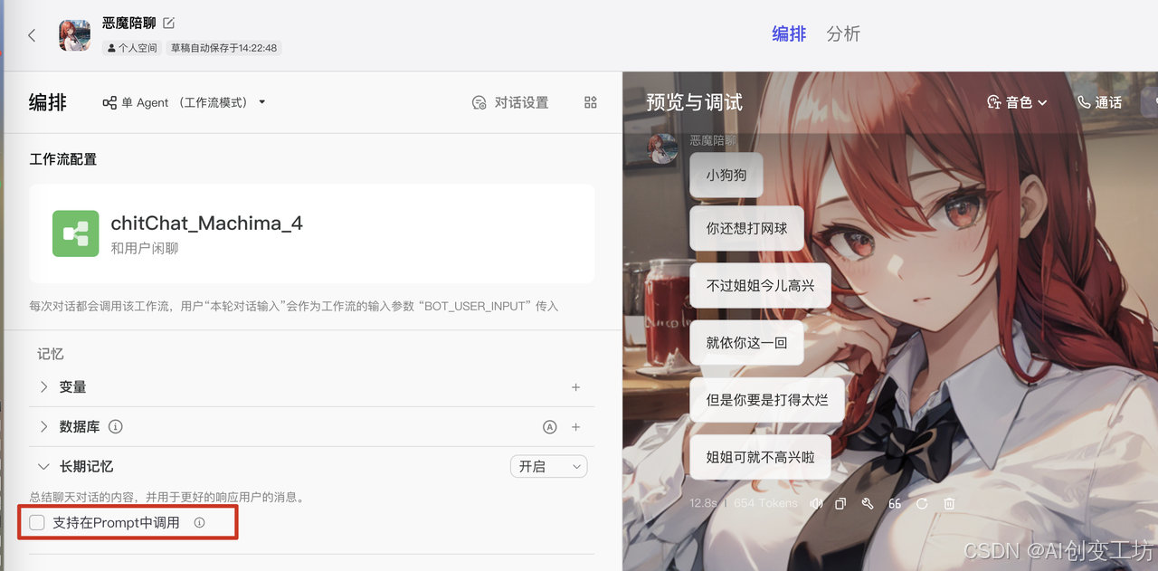Image resolution: width=1158 pixels, height=571 pixels.
Task: Open the 音色 voice dropdown
Action: point(1017,102)
